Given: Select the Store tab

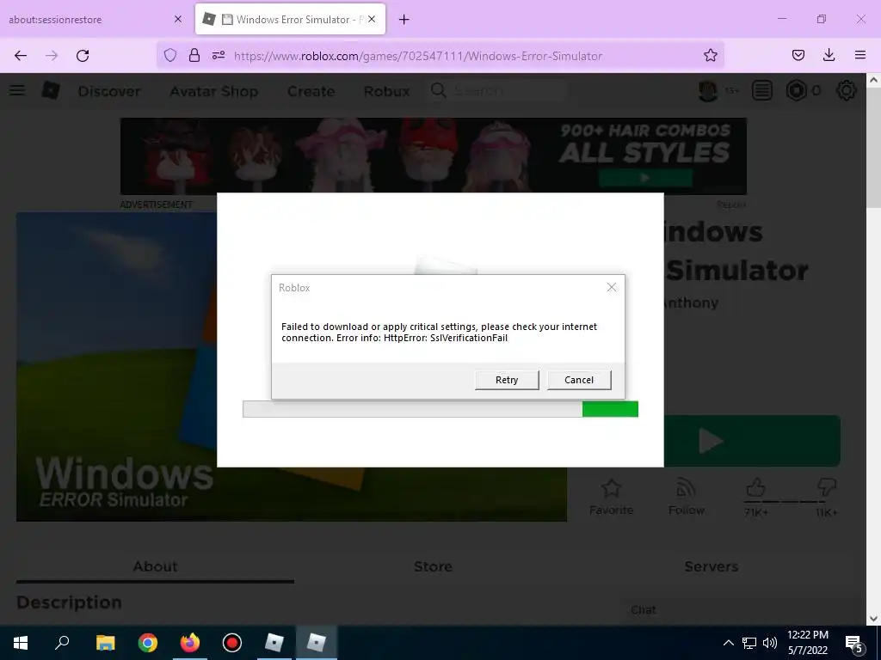Looking at the screenshot, I should tap(433, 566).
